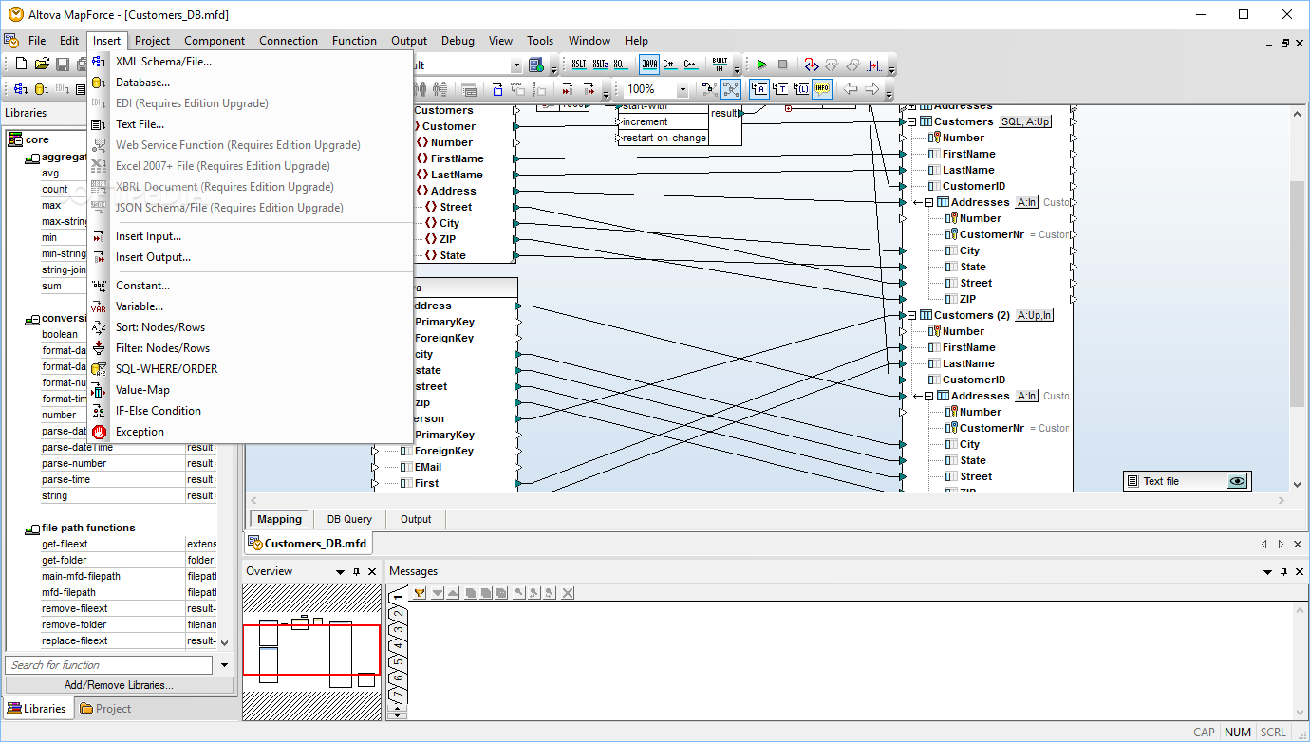Open the Component menu
The height and width of the screenshot is (742, 1310).
(x=215, y=41)
